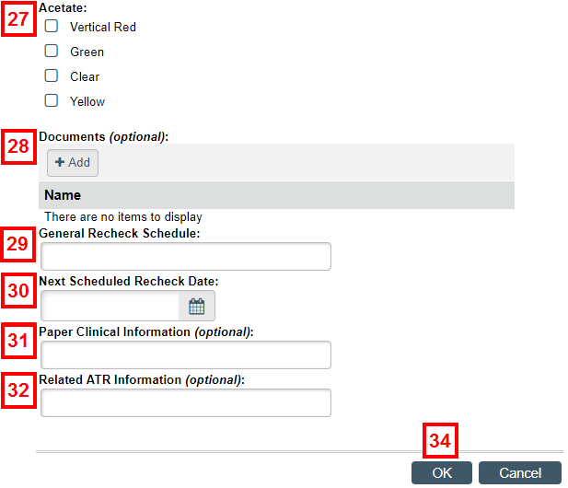The image size is (568, 488).
Task: Tick the Clear acetate checkbox
Action: (51, 76)
